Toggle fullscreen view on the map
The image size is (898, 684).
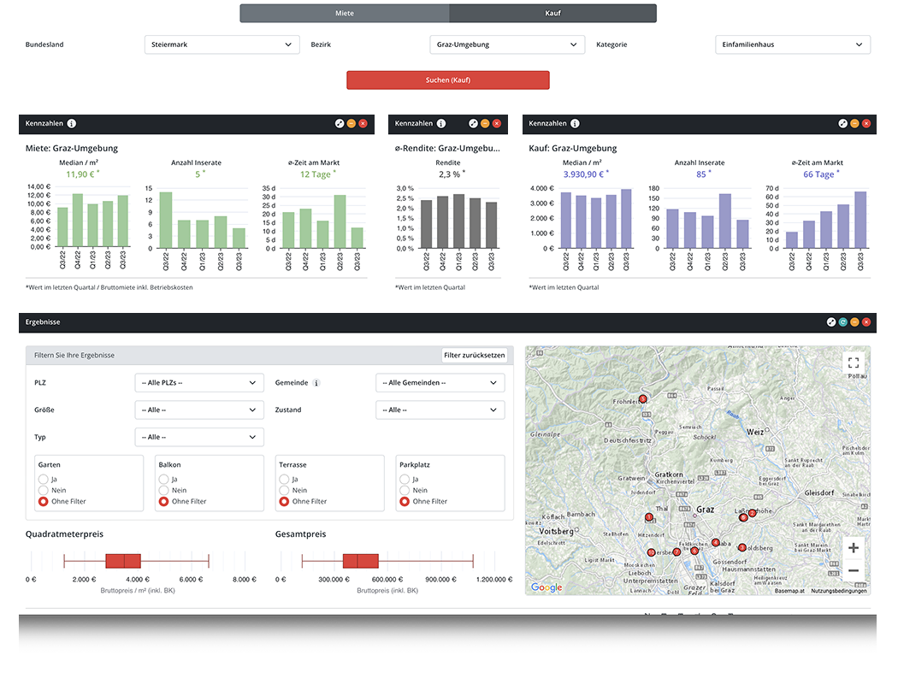[x=853, y=363]
